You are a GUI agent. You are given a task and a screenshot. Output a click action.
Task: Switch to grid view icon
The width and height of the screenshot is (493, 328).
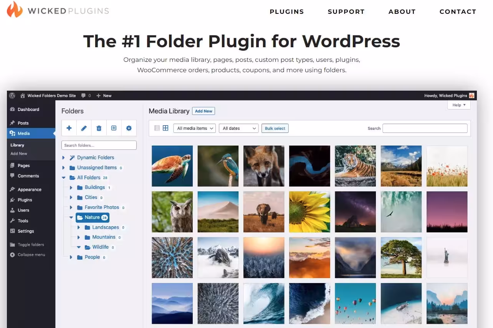(x=165, y=128)
